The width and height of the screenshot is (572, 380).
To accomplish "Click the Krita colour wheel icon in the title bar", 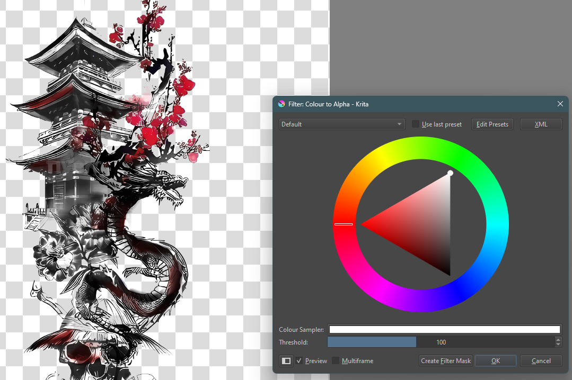I will 281,104.
